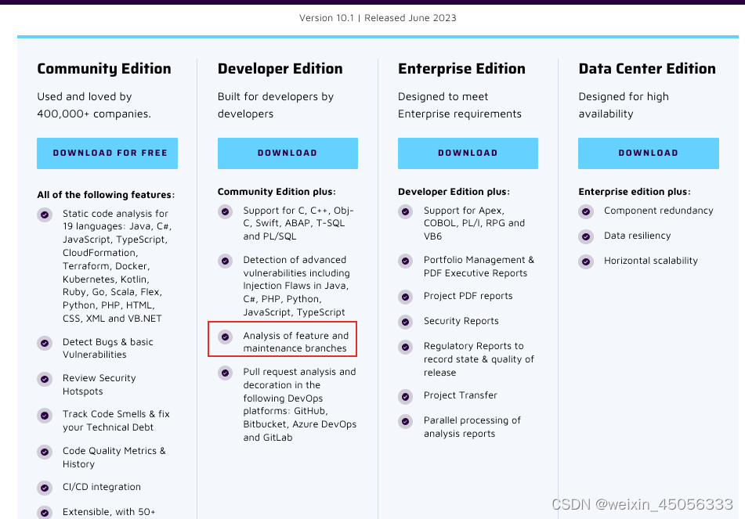Click 'Regulatory Reports to record state' text

pyautogui.click(x=479, y=359)
